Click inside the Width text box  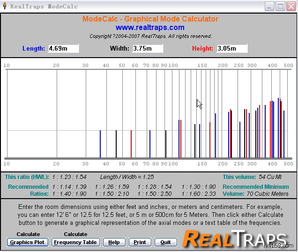pyautogui.click(x=147, y=48)
